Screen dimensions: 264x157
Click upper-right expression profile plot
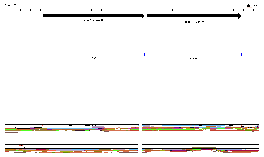[x=200, y=127]
